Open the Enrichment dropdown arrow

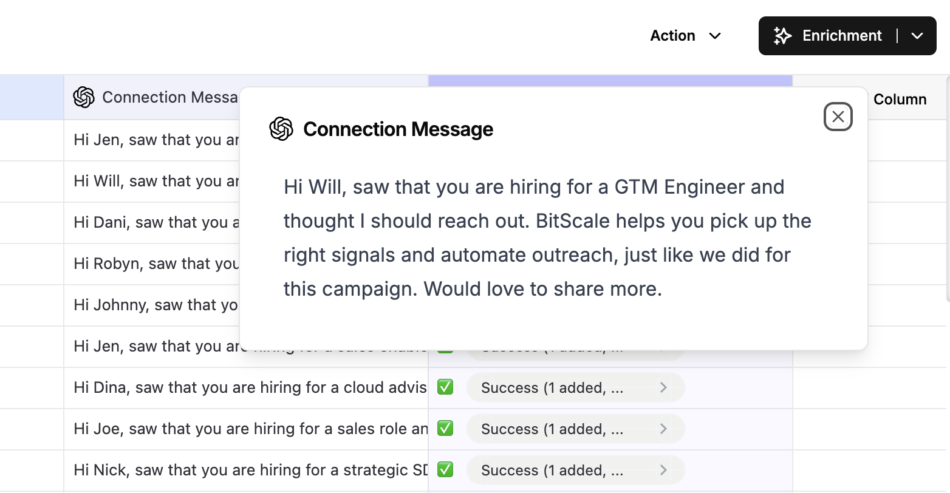tap(917, 36)
